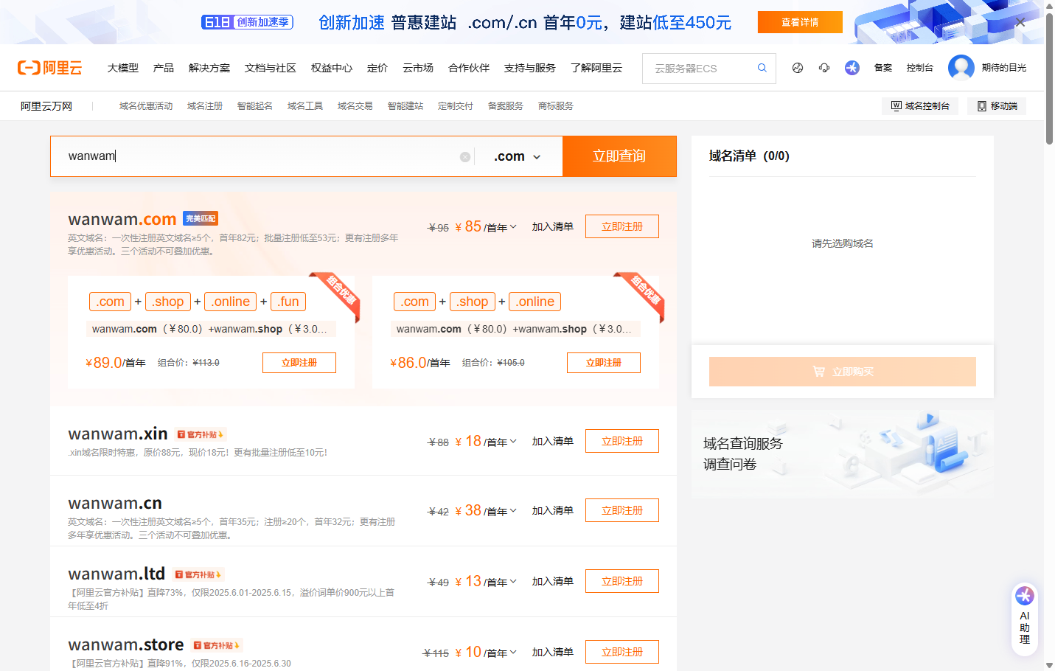Open the Alibaba Cloud logo homepage
Viewport: 1055px width, 671px height.
point(49,68)
